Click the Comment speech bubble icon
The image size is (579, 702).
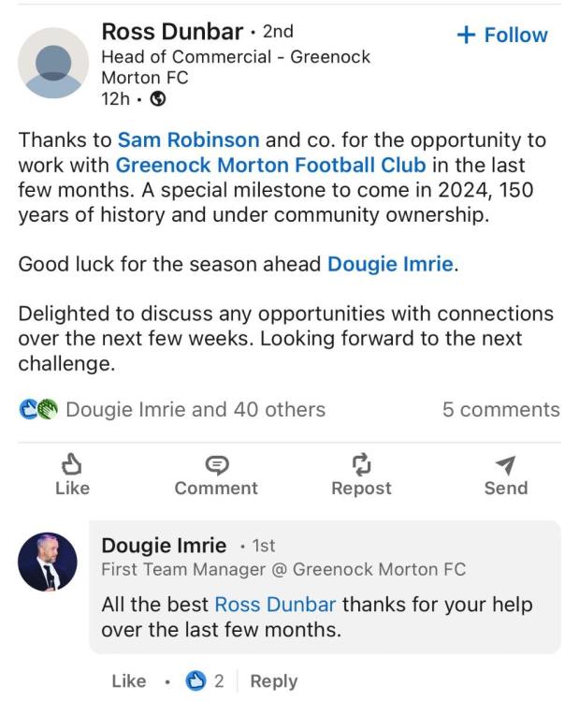[216, 463]
